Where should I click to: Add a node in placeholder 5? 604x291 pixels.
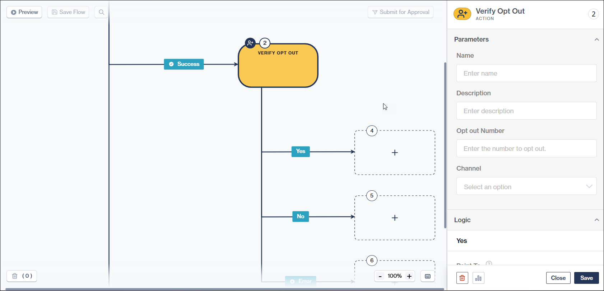(x=395, y=218)
